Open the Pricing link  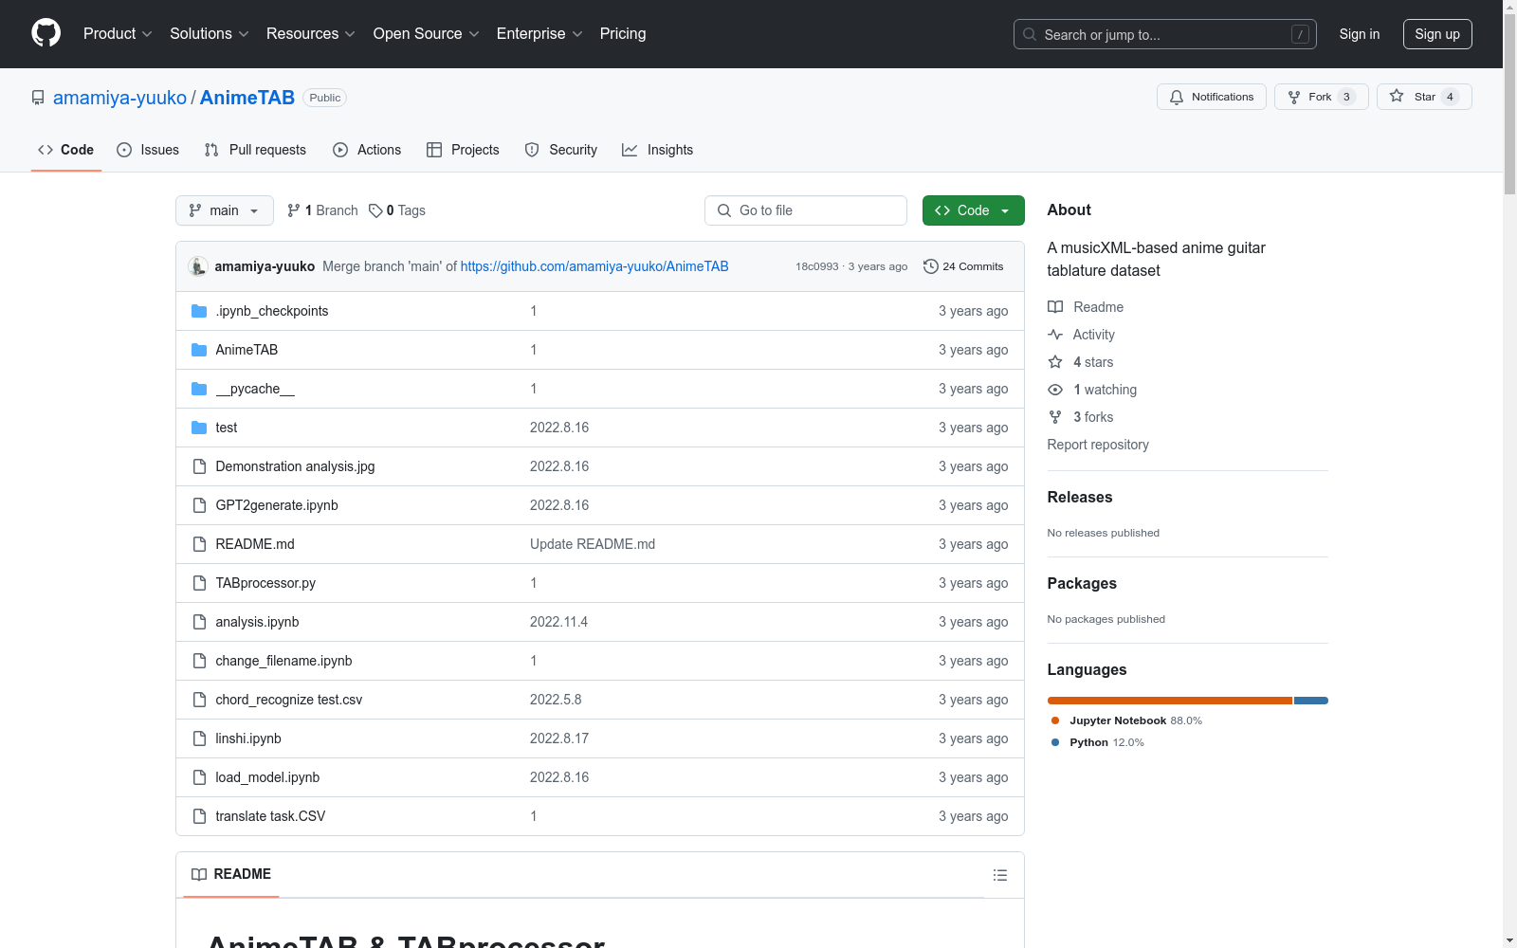623,33
